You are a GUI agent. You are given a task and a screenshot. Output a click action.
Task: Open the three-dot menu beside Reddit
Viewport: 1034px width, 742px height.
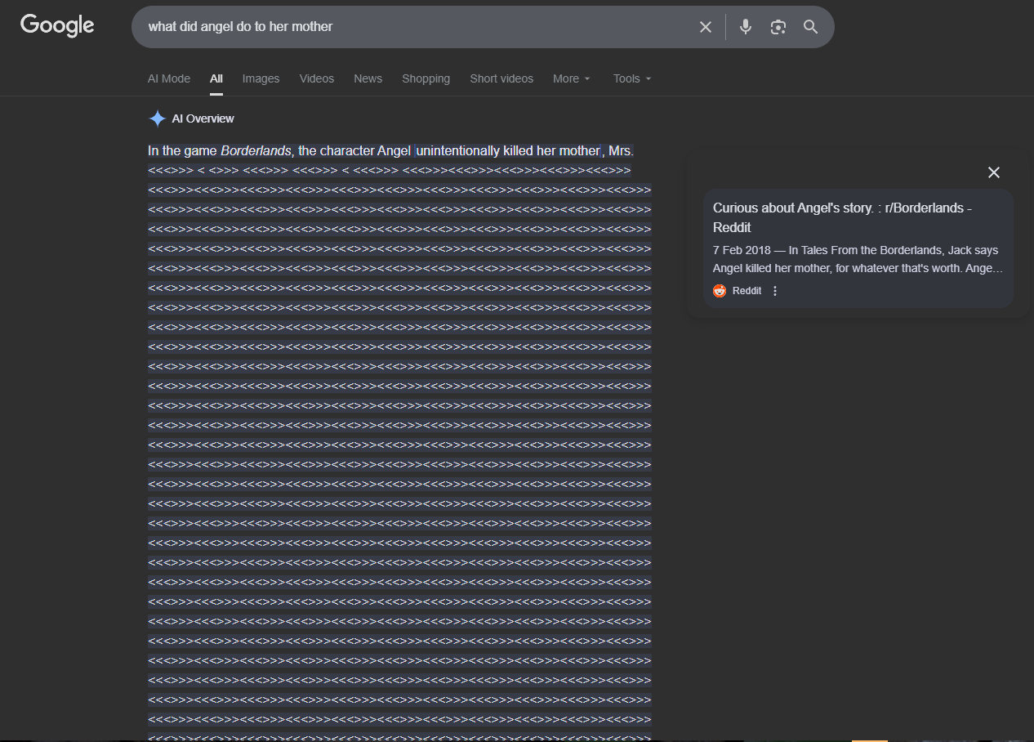point(775,291)
